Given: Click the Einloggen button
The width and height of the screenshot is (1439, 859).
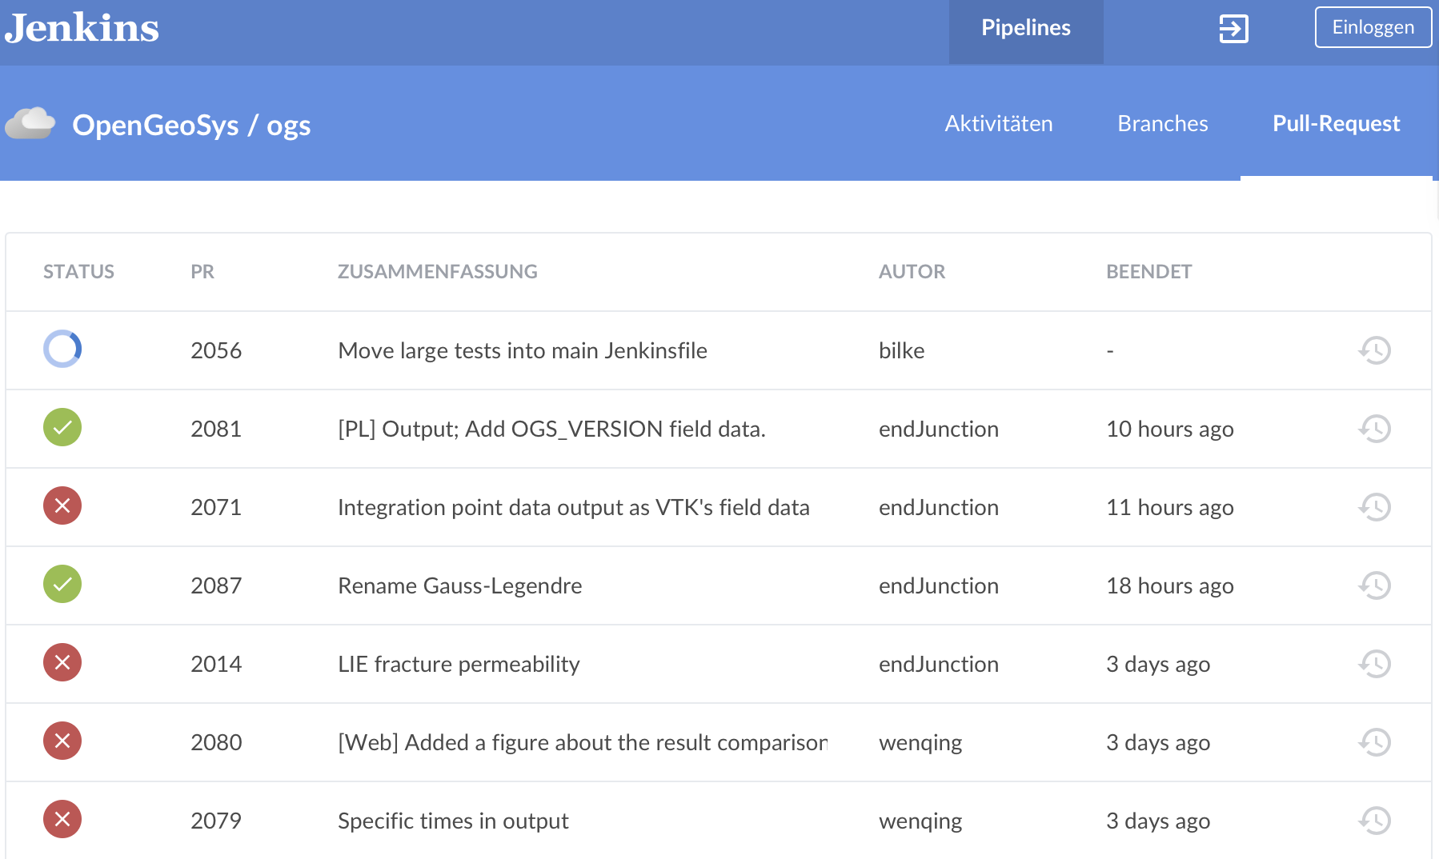Looking at the screenshot, I should pyautogui.click(x=1373, y=27).
